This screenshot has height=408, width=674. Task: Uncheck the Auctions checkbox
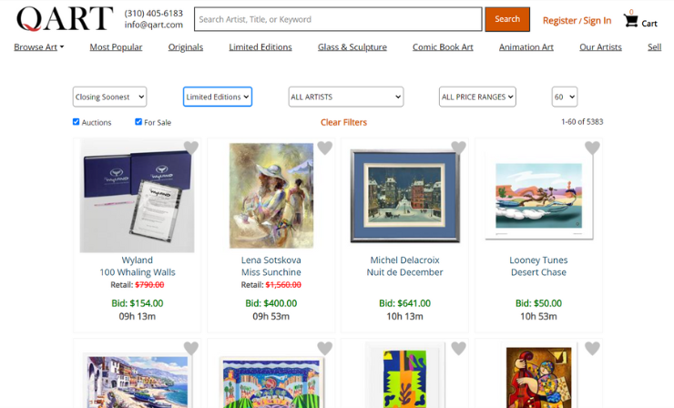pos(77,122)
